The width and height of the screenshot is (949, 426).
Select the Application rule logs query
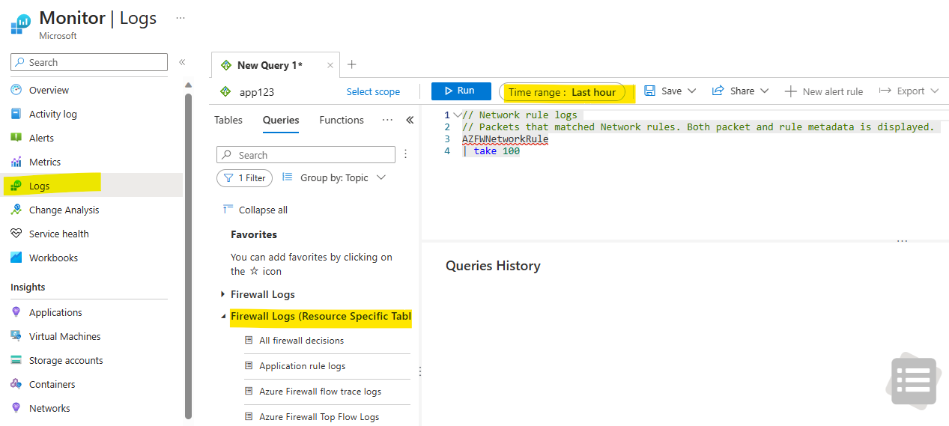click(x=302, y=366)
